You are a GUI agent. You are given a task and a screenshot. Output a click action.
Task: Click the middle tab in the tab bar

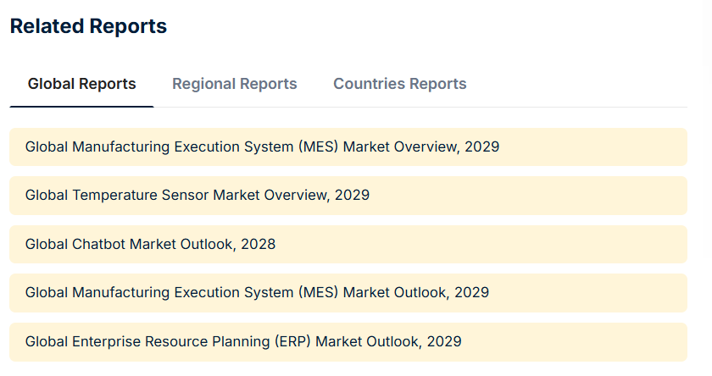coord(234,84)
